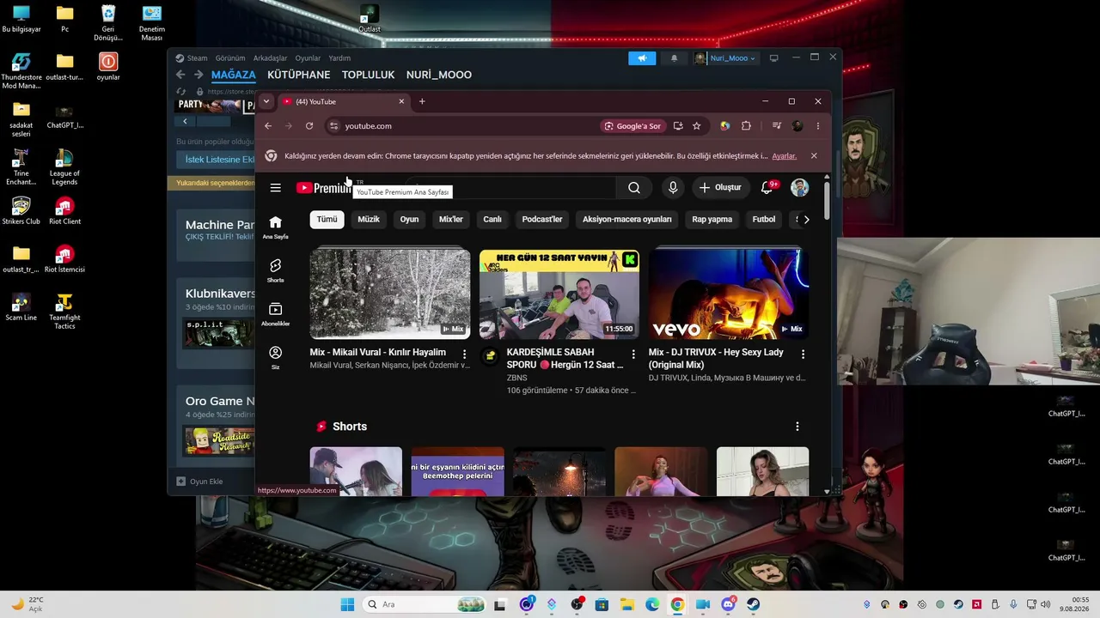Open Thunderstore Mod Manager desktop icon
This screenshot has height=618, width=1100.
click(x=21, y=71)
